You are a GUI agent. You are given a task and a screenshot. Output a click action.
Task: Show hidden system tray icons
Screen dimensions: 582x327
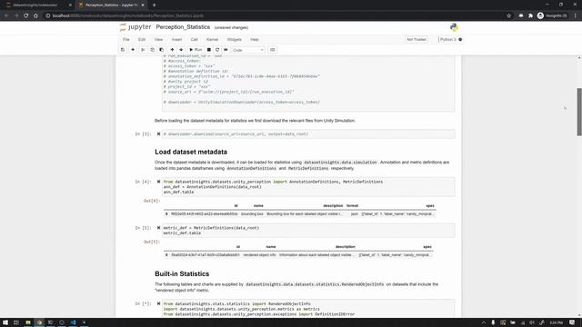(483, 322)
